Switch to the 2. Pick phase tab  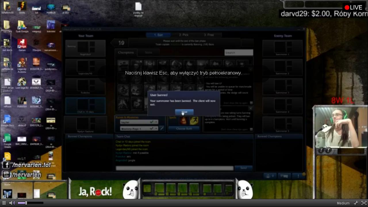(184, 35)
